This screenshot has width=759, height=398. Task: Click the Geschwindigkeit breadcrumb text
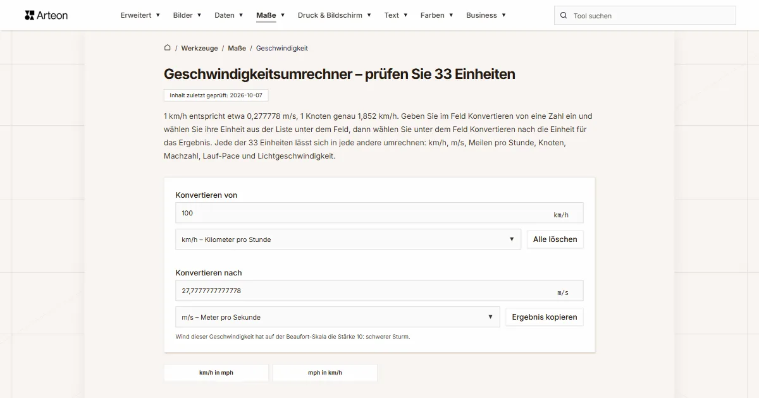tap(282, 48)
